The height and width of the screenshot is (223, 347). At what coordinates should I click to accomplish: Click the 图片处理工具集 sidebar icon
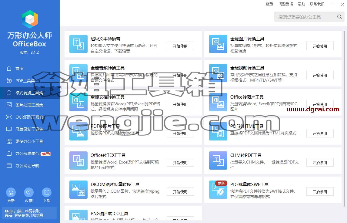point(9,105)
